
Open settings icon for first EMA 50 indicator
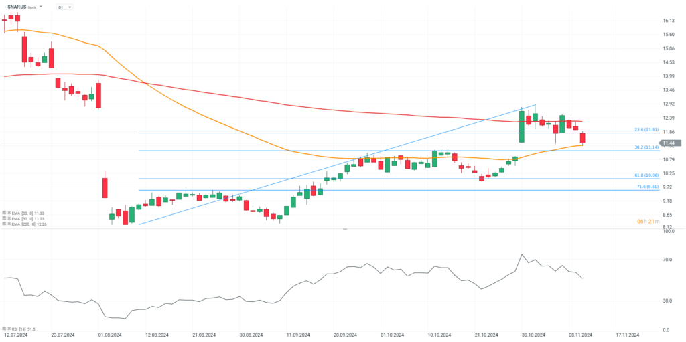(x=4, y=213)
